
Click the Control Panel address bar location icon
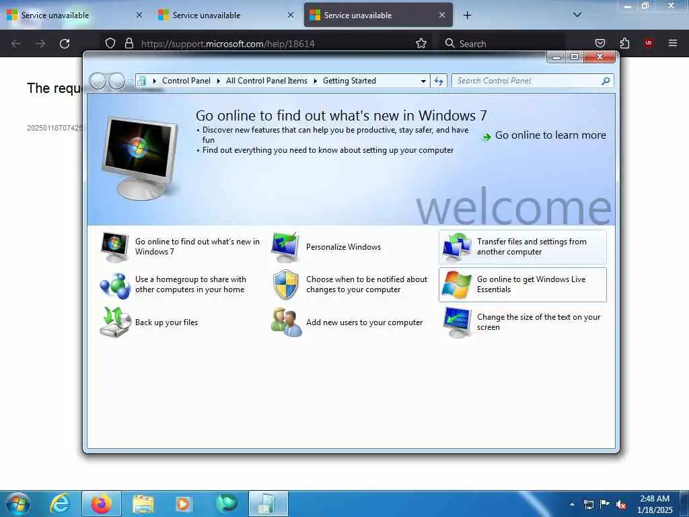[141, 81]
